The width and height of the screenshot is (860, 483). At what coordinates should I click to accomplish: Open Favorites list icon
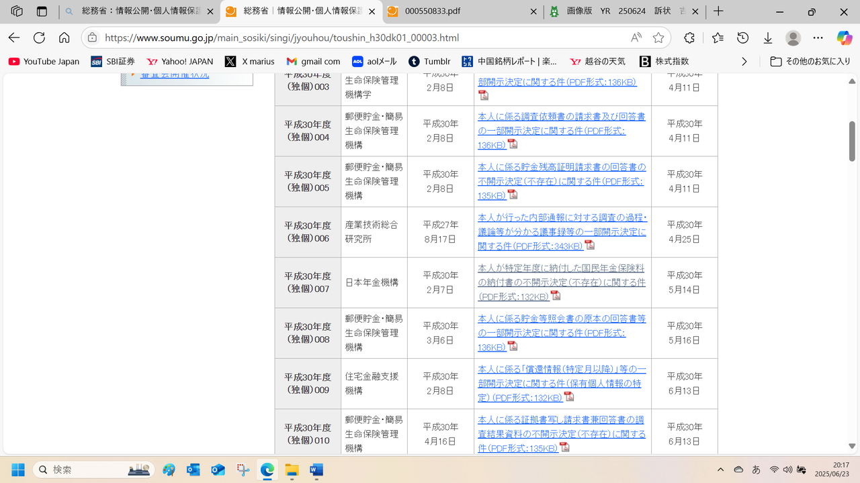point(718,38)
